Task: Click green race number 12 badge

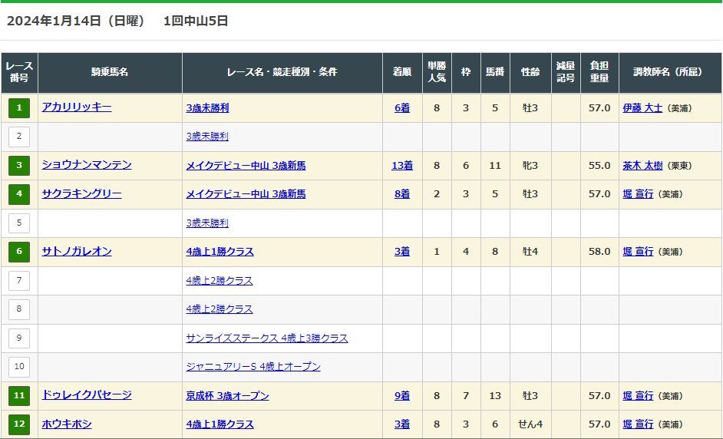Action: coord(19,424)
